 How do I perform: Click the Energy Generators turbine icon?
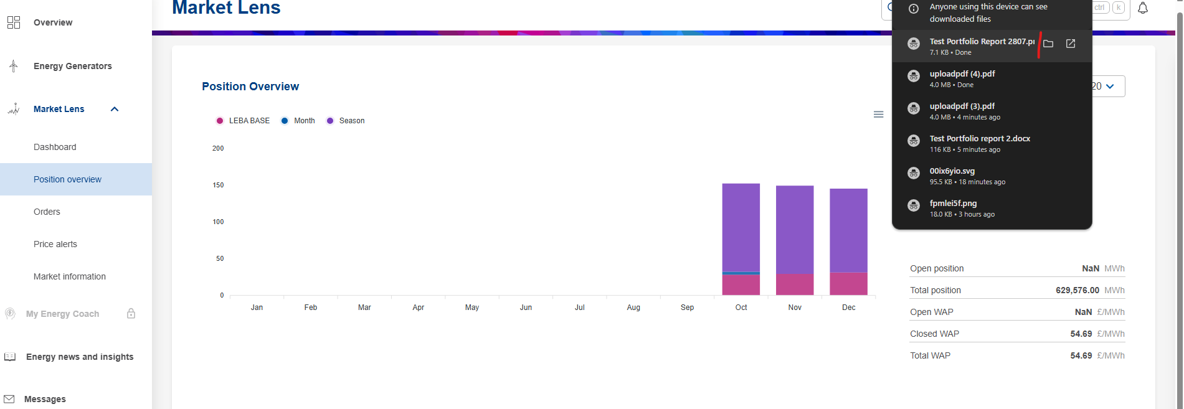14,66
